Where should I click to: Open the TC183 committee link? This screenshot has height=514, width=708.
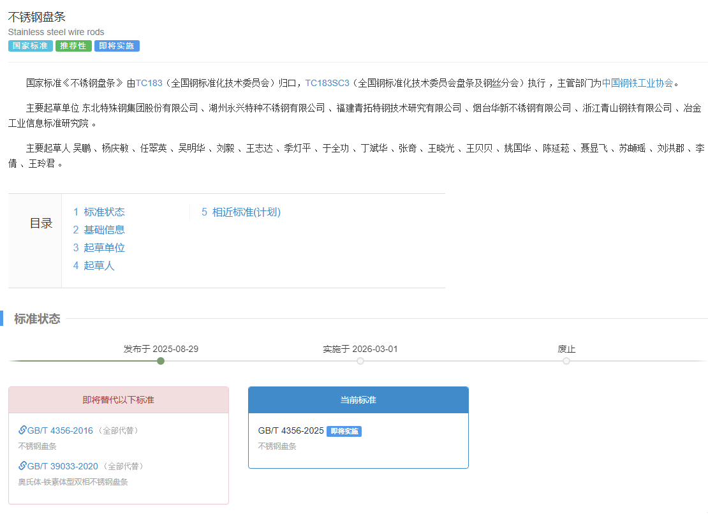pos(149,83)
